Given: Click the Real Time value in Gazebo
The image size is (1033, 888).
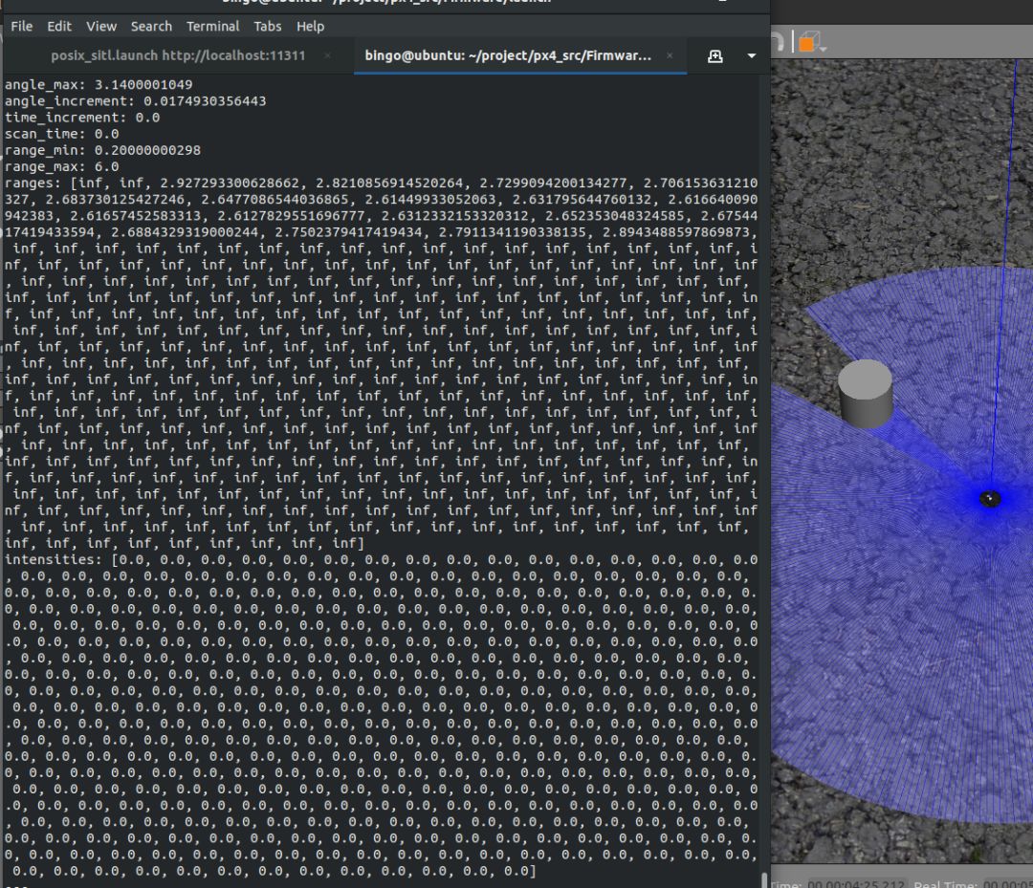Looking at the screenshot, I should [1007, 883].
